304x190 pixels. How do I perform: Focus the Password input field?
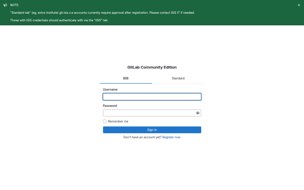pos(152,113)
